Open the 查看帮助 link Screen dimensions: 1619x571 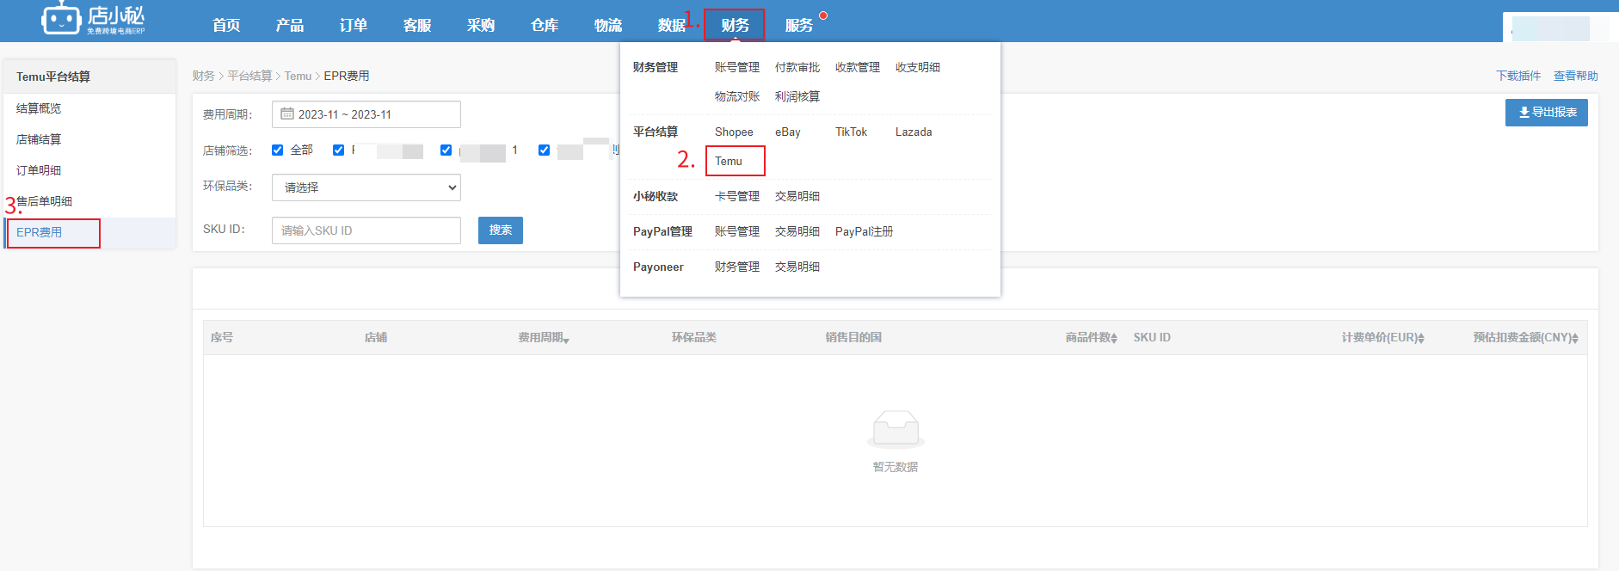click(x=1575, y=76)
